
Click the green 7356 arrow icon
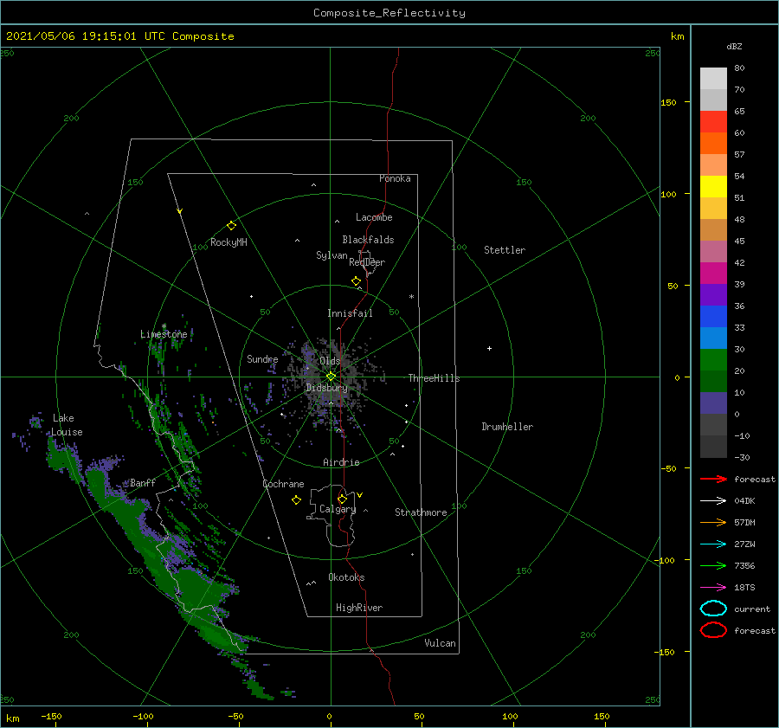click(x=713, y=565)
